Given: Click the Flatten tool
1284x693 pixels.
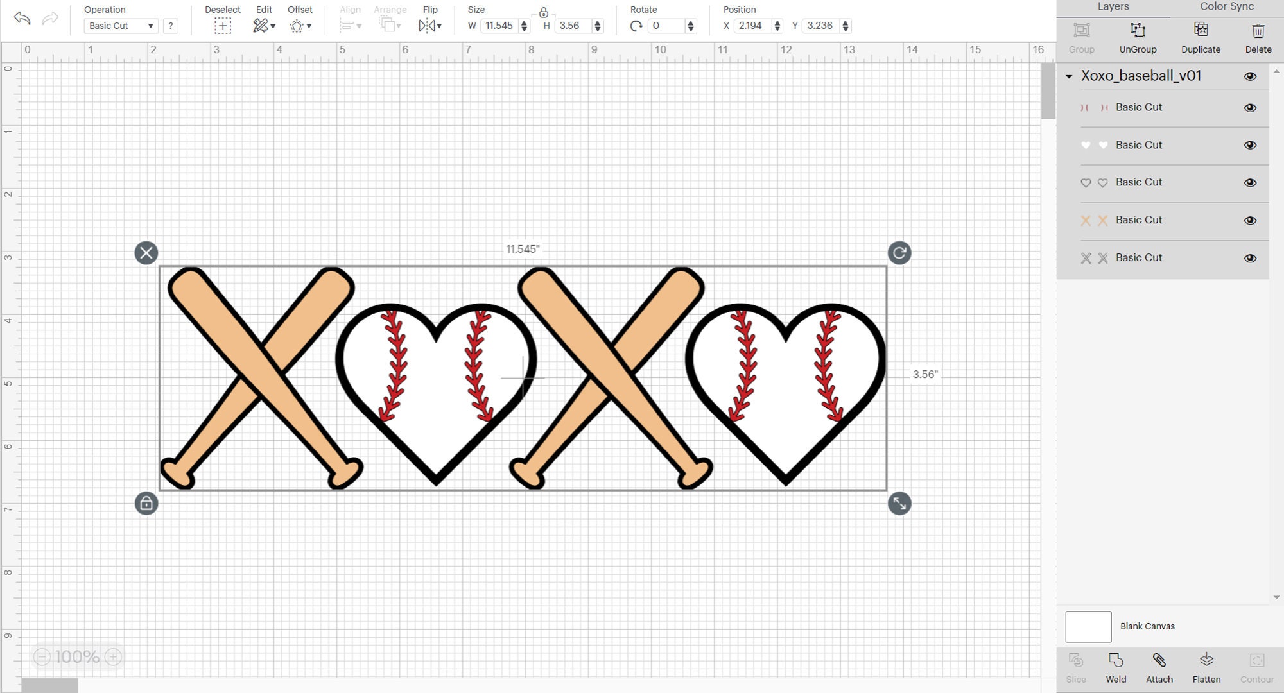Looking at the screenshot, I should 1206,667.
